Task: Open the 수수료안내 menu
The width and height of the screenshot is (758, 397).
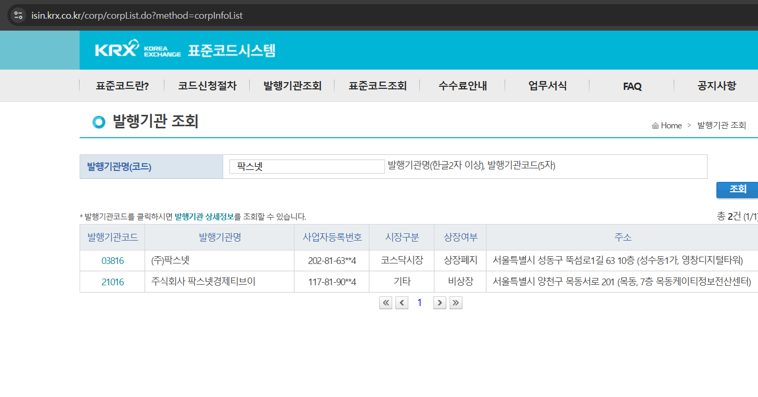Action: 462,86
